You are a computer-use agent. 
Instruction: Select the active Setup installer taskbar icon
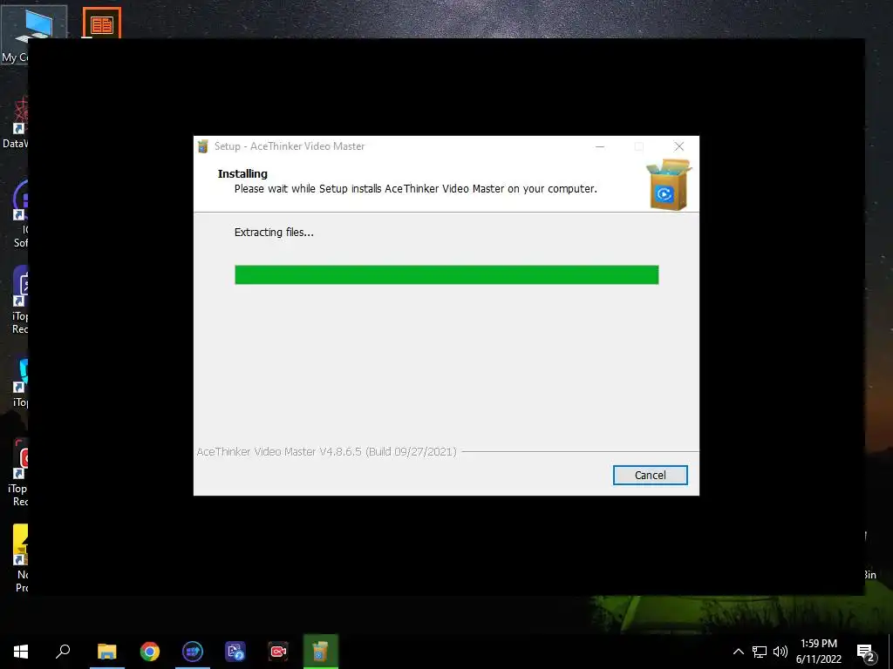tap(321, 652)
